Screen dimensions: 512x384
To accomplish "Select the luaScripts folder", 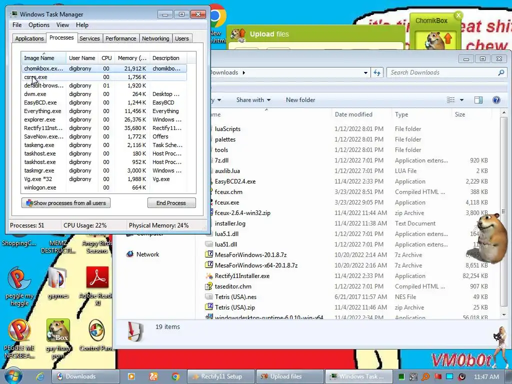I will [227, 129].
